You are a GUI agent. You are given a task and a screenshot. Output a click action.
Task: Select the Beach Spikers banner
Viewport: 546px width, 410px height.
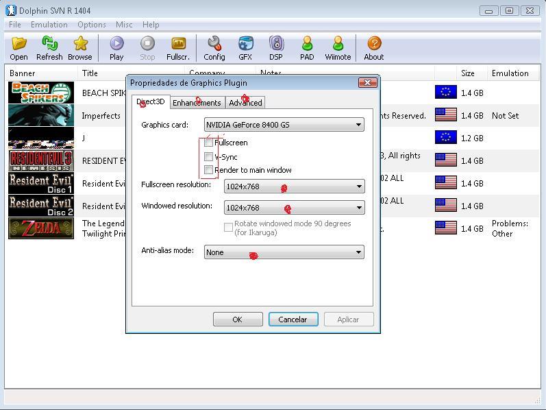(x=41, y=93)
